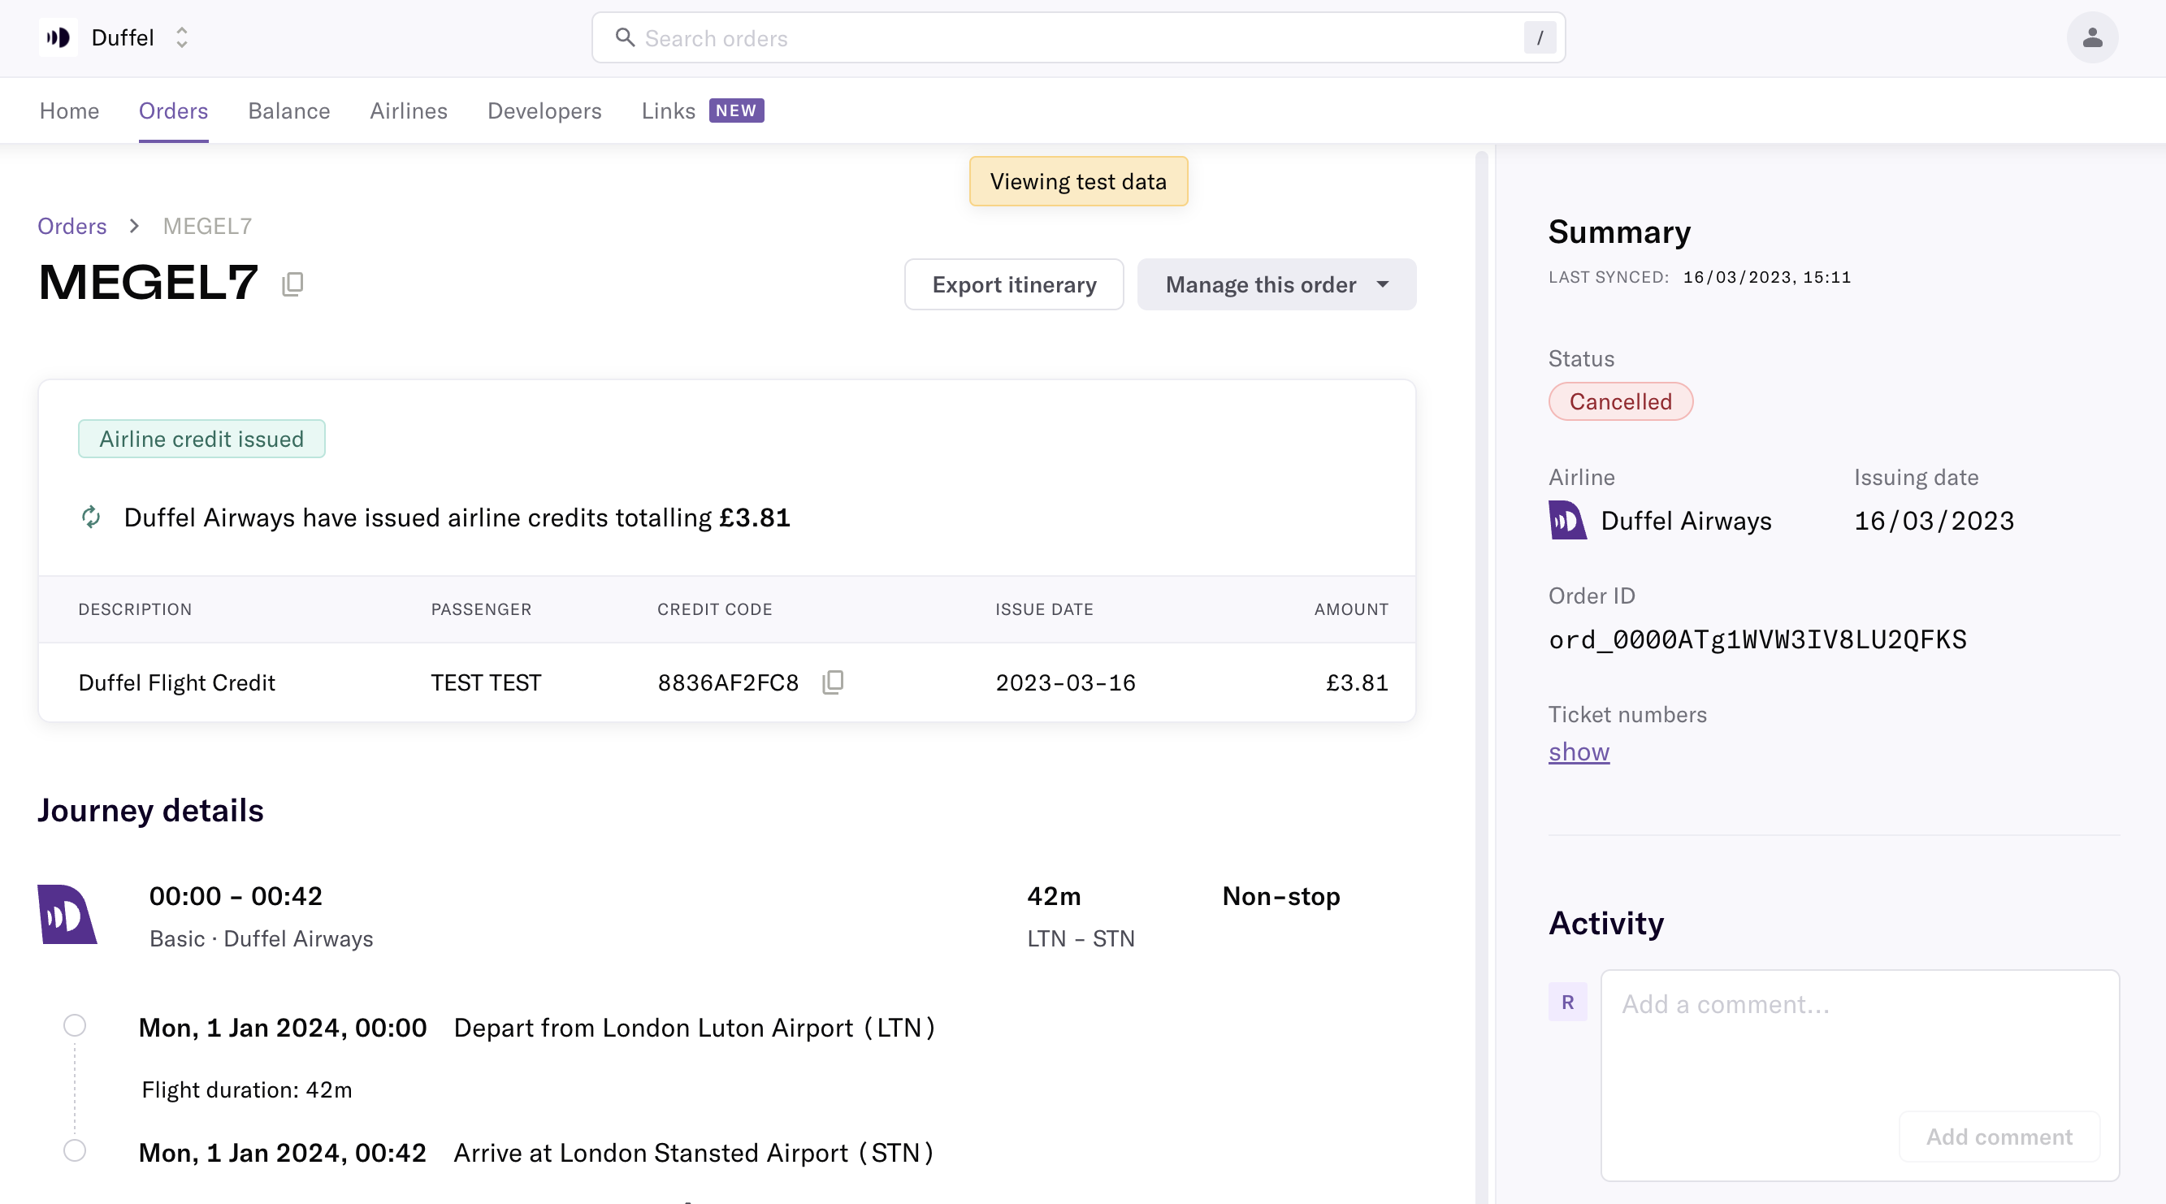
Task: Click Arrive at London Stansted Airport text
Action: click(x=694, y=1154)
